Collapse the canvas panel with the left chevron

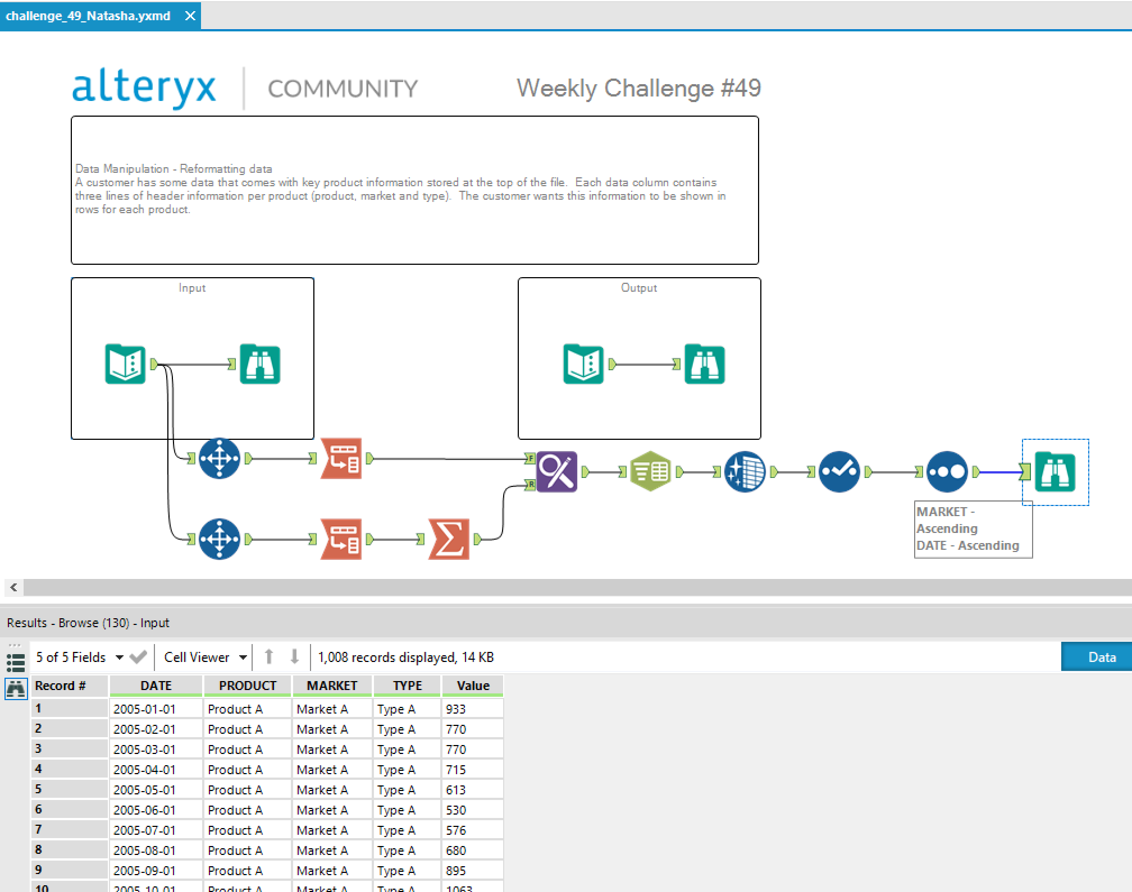point(12,587)
